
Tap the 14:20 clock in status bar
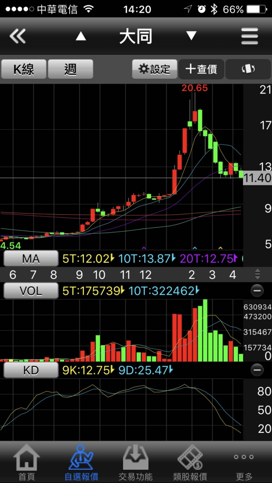(137, 9)
